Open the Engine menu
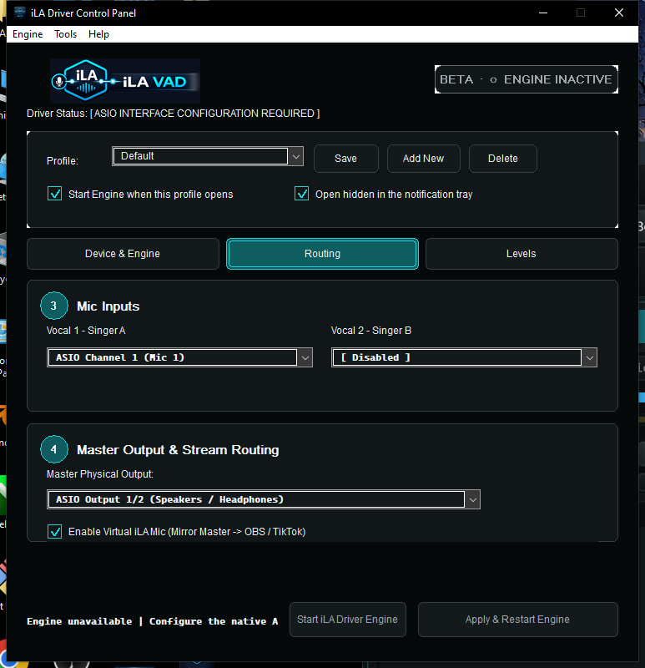645x668 pixels. (x=28, y=34)
